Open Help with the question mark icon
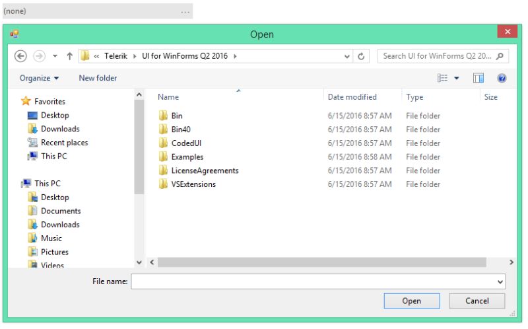 (x=502, y=78)
